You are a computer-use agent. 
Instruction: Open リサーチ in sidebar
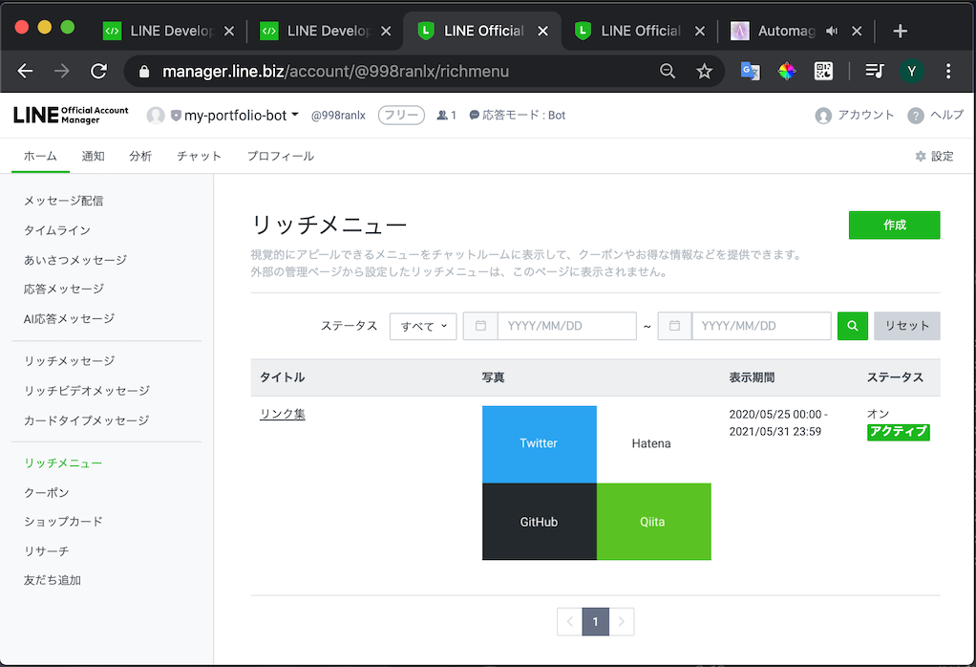[x=46, y=551]
